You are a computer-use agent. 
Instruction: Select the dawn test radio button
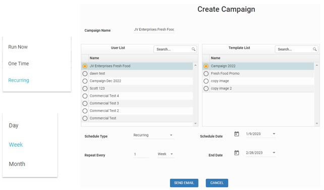(x=85, y=74)
